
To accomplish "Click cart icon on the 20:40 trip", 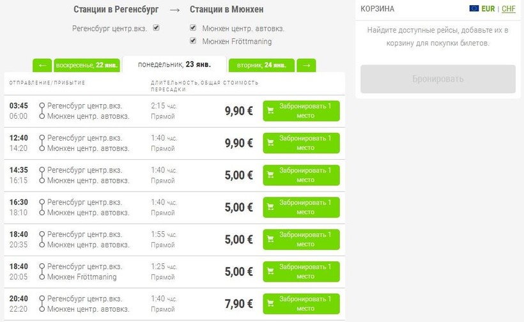I will [x=270, y=303].
